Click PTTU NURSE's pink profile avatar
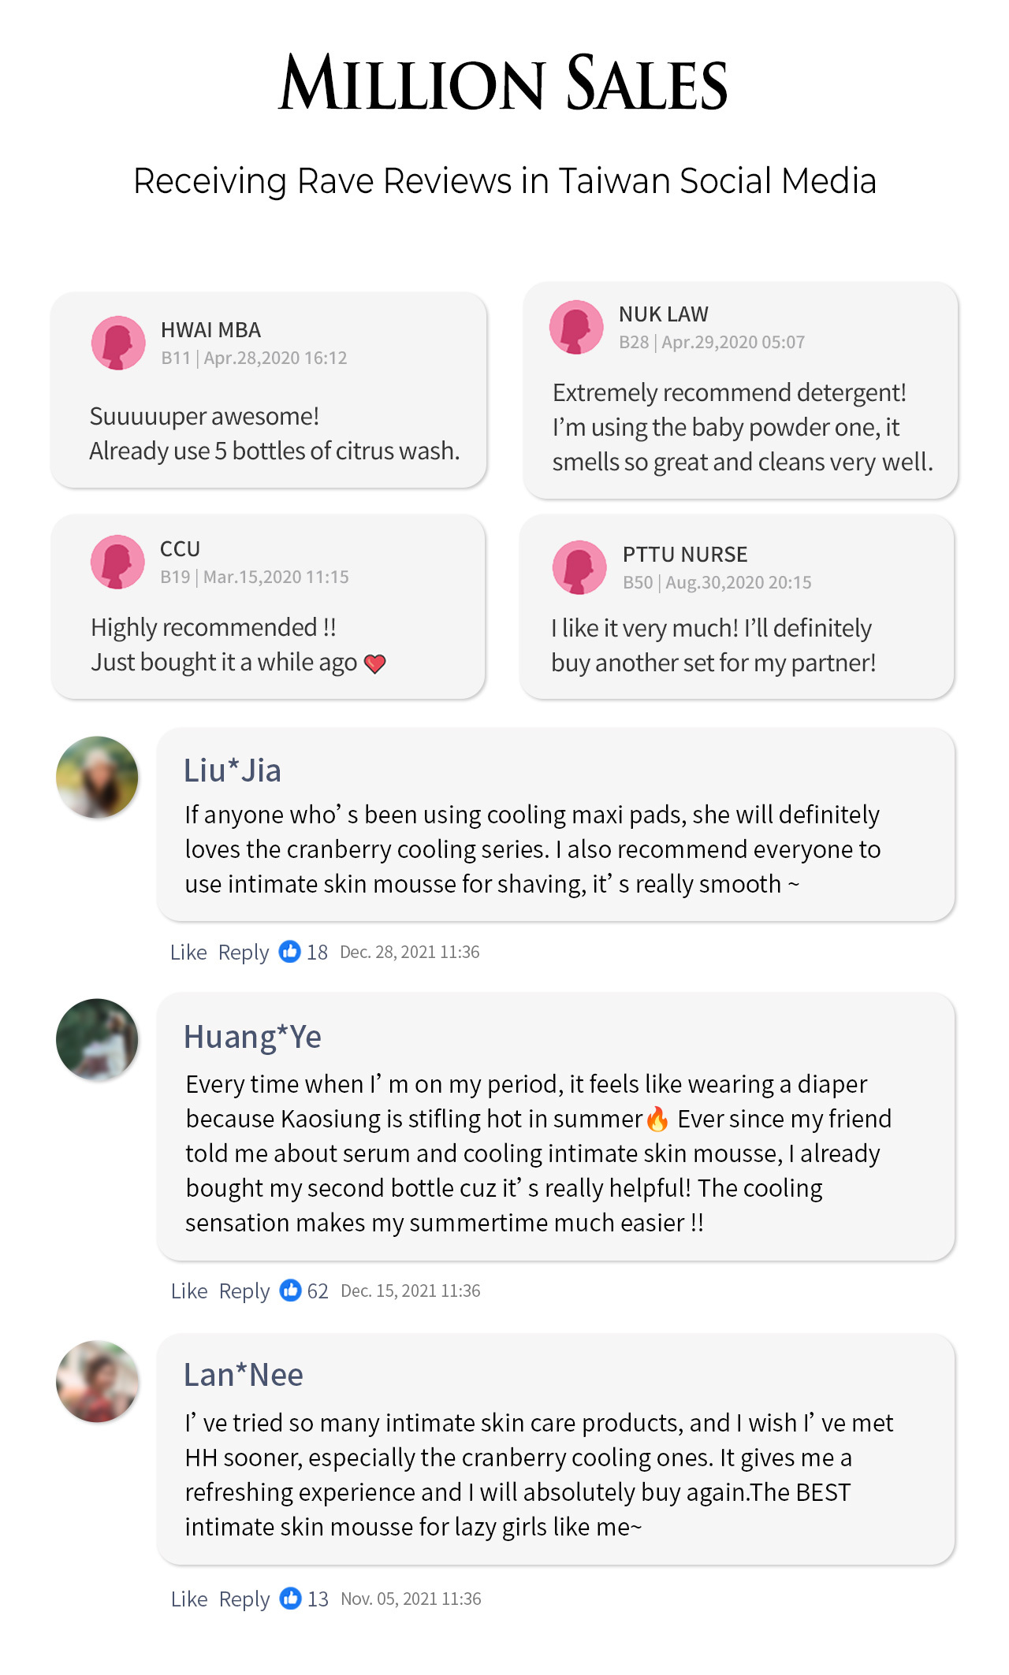This screenshot has width=1009, height=1675. 579,567
